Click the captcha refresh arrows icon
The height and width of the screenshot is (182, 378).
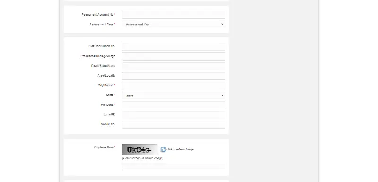coord(163,149)
